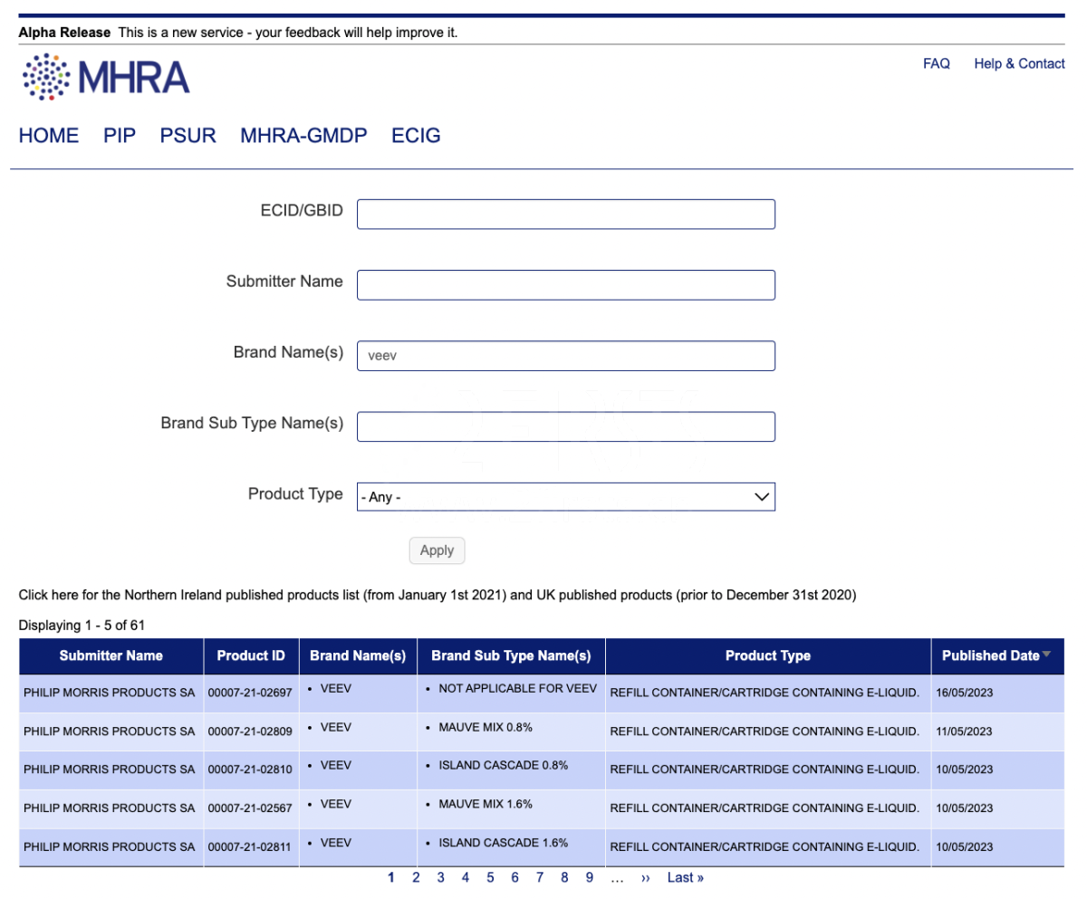This screenshot has width=1087, height=899.
Task: Click current page number 1
Action: click(391, 877)
